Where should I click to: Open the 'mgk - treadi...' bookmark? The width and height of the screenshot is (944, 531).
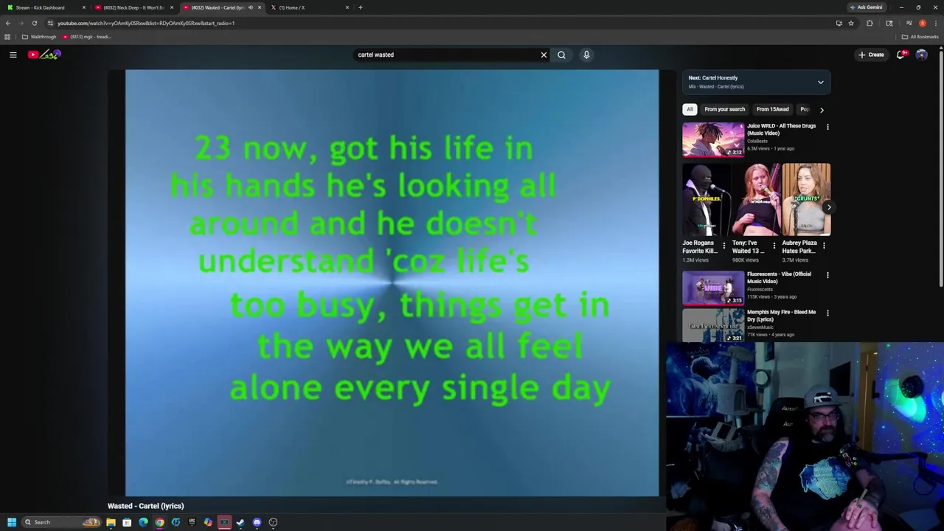click(x=87, y=37)
